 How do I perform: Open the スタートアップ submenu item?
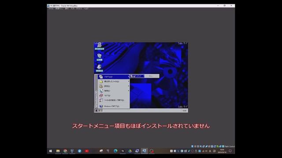click(x=137, y=76)
